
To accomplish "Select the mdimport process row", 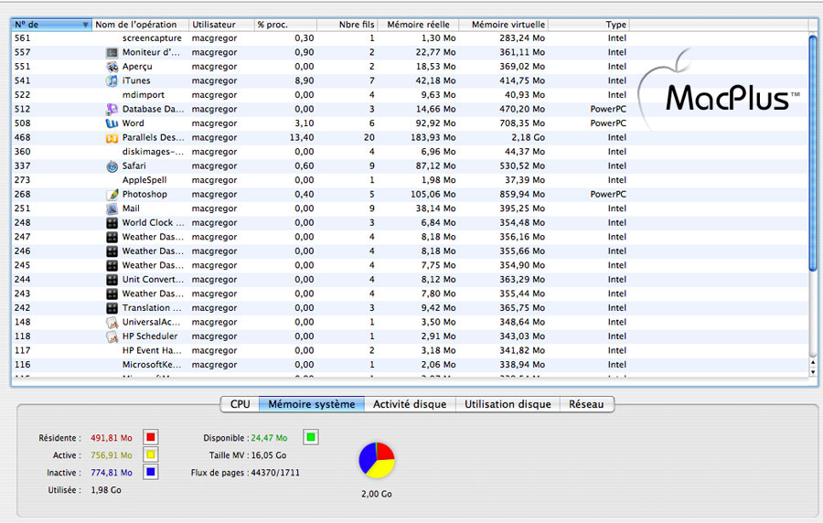I will coord(410,95).
